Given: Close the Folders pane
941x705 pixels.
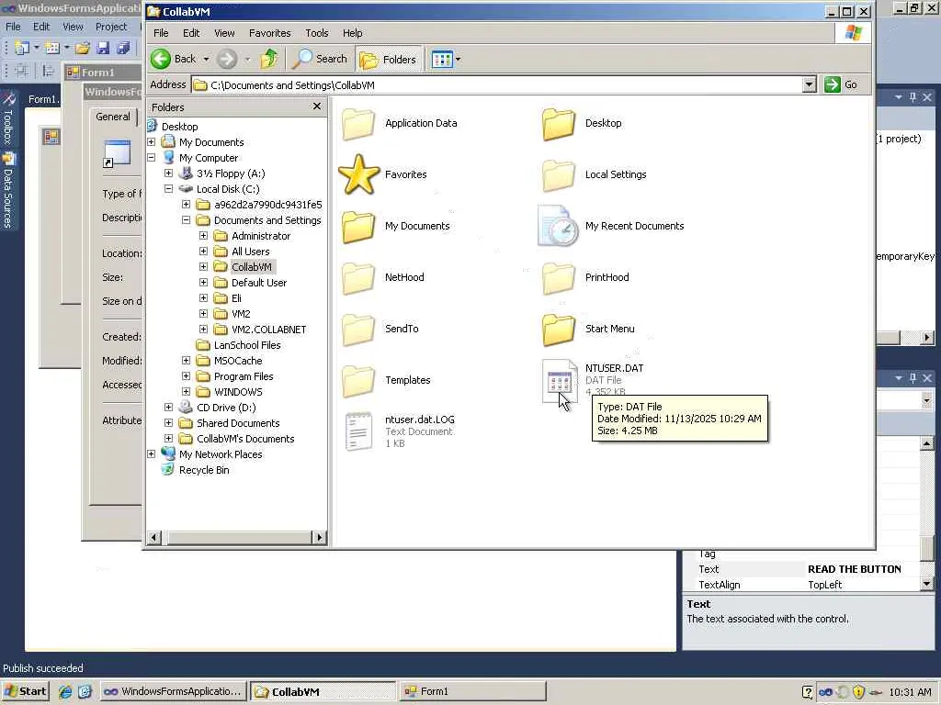Looking at the screenshot, I should pos(317,106).
